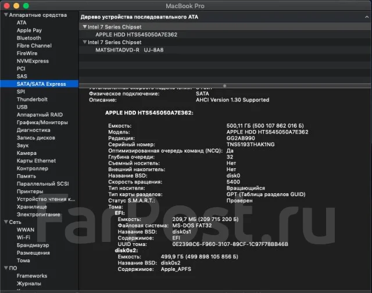Select Журналы in the sidebar
The image size is (372, 293).
28,284
